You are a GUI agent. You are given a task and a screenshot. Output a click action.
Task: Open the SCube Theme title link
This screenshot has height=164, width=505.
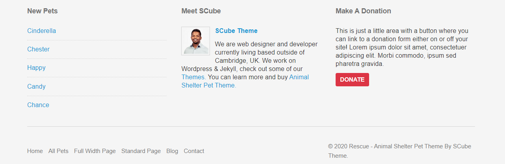(x=236, y=31)
